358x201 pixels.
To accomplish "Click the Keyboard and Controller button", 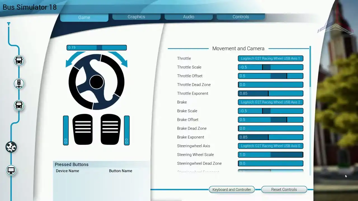I will (232, 190).
